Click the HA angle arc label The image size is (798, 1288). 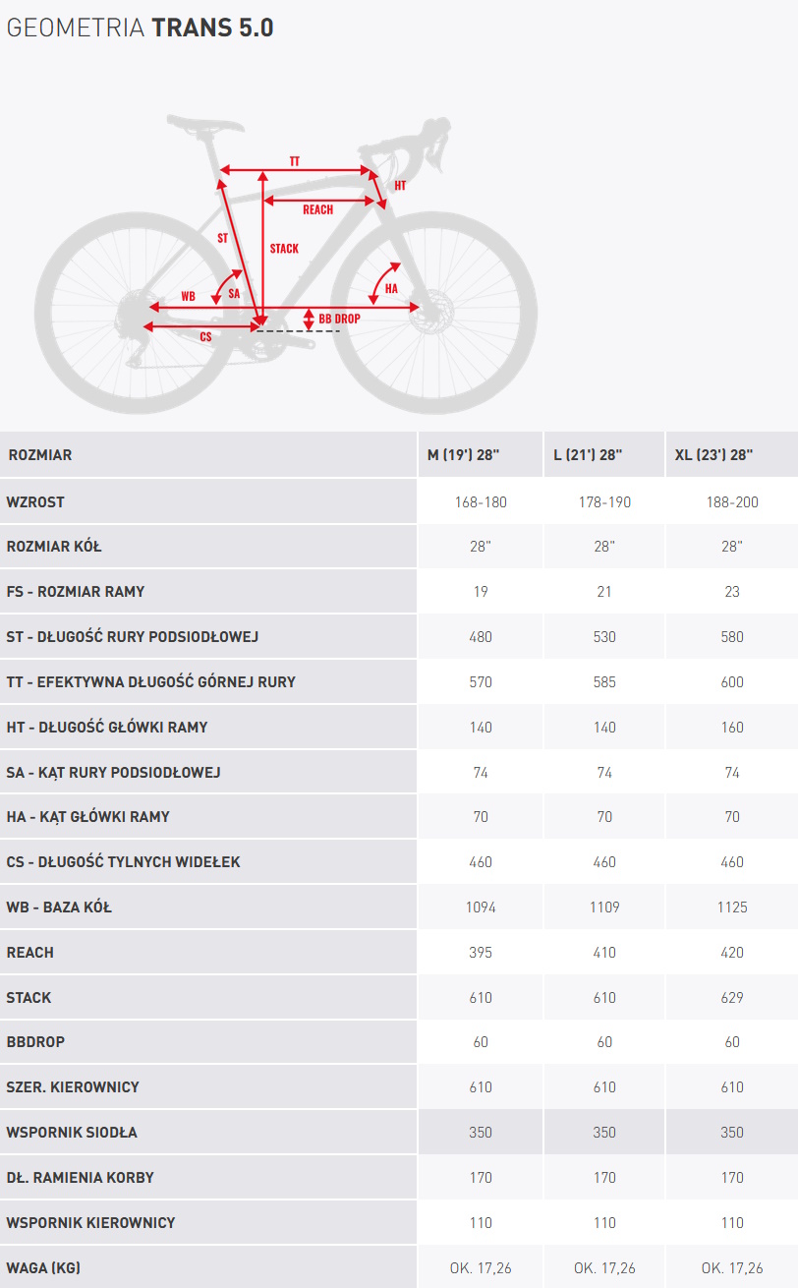391,288
